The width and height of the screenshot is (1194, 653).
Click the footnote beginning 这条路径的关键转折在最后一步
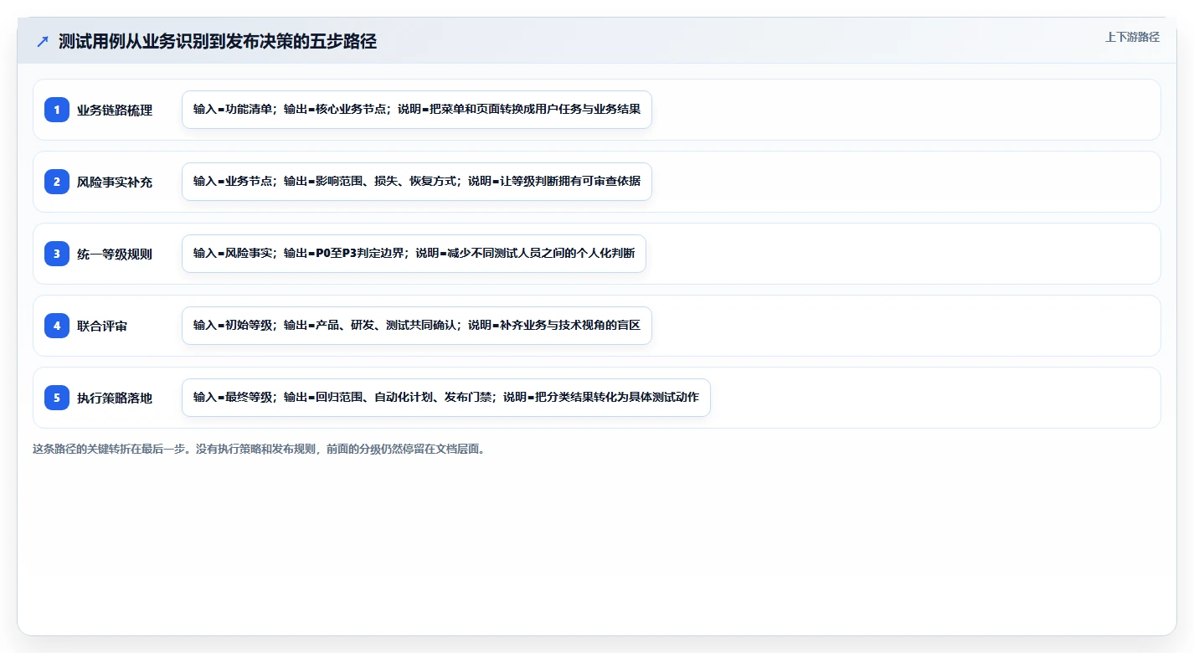pyautogui.click(x=259, y=449)
